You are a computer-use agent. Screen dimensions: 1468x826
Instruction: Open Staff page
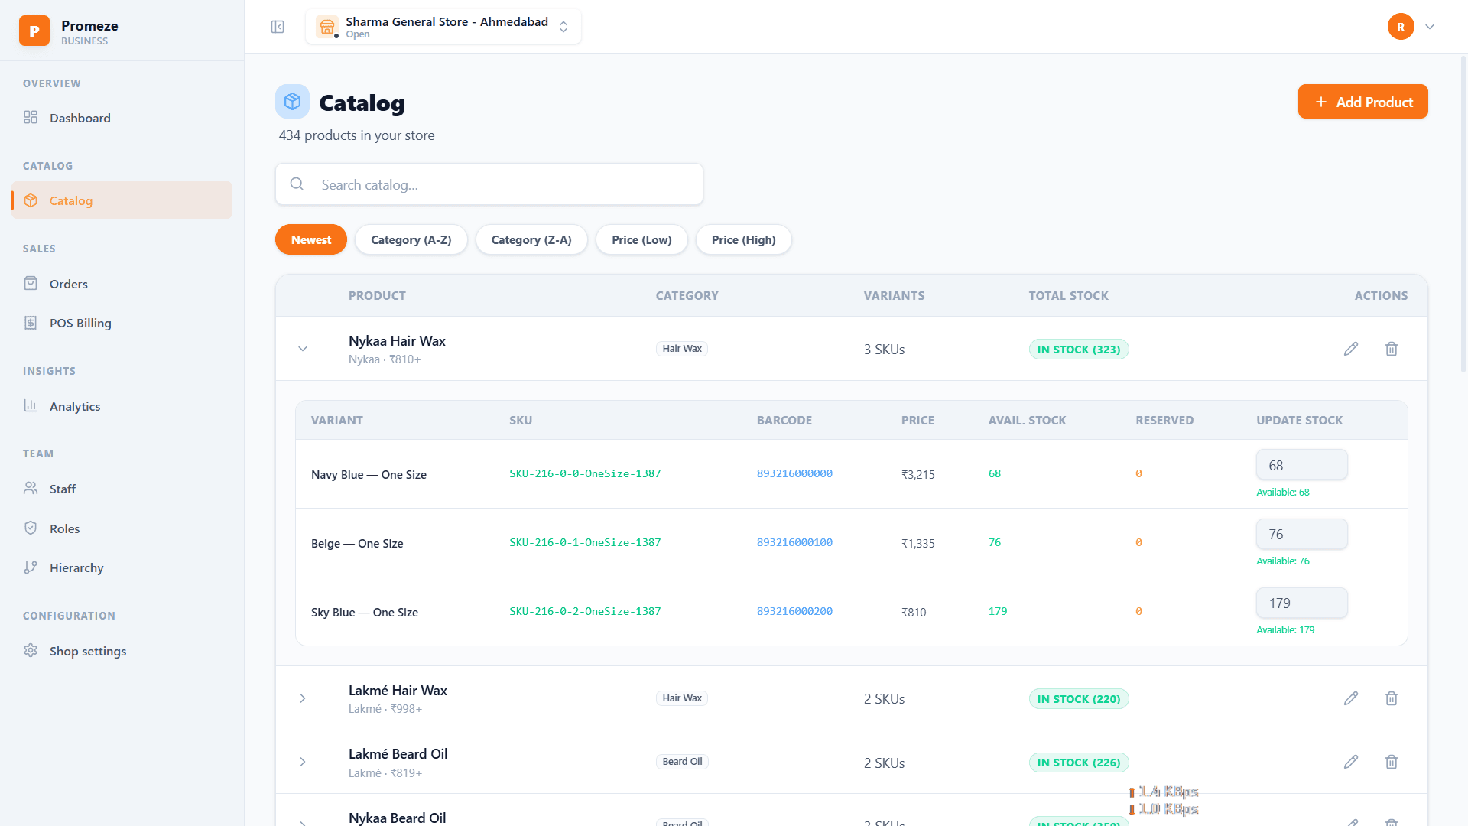click(122, 489)
